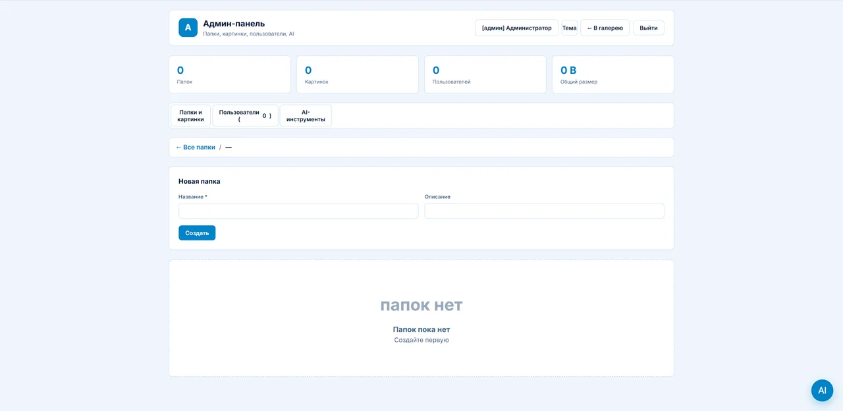Toggle the Тема theme button

tap(569, 28)
